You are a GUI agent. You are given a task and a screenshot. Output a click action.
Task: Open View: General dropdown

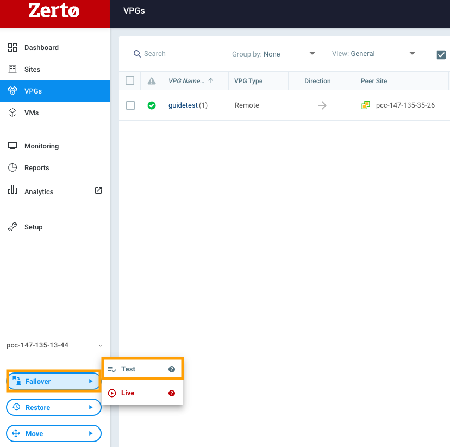375,54
